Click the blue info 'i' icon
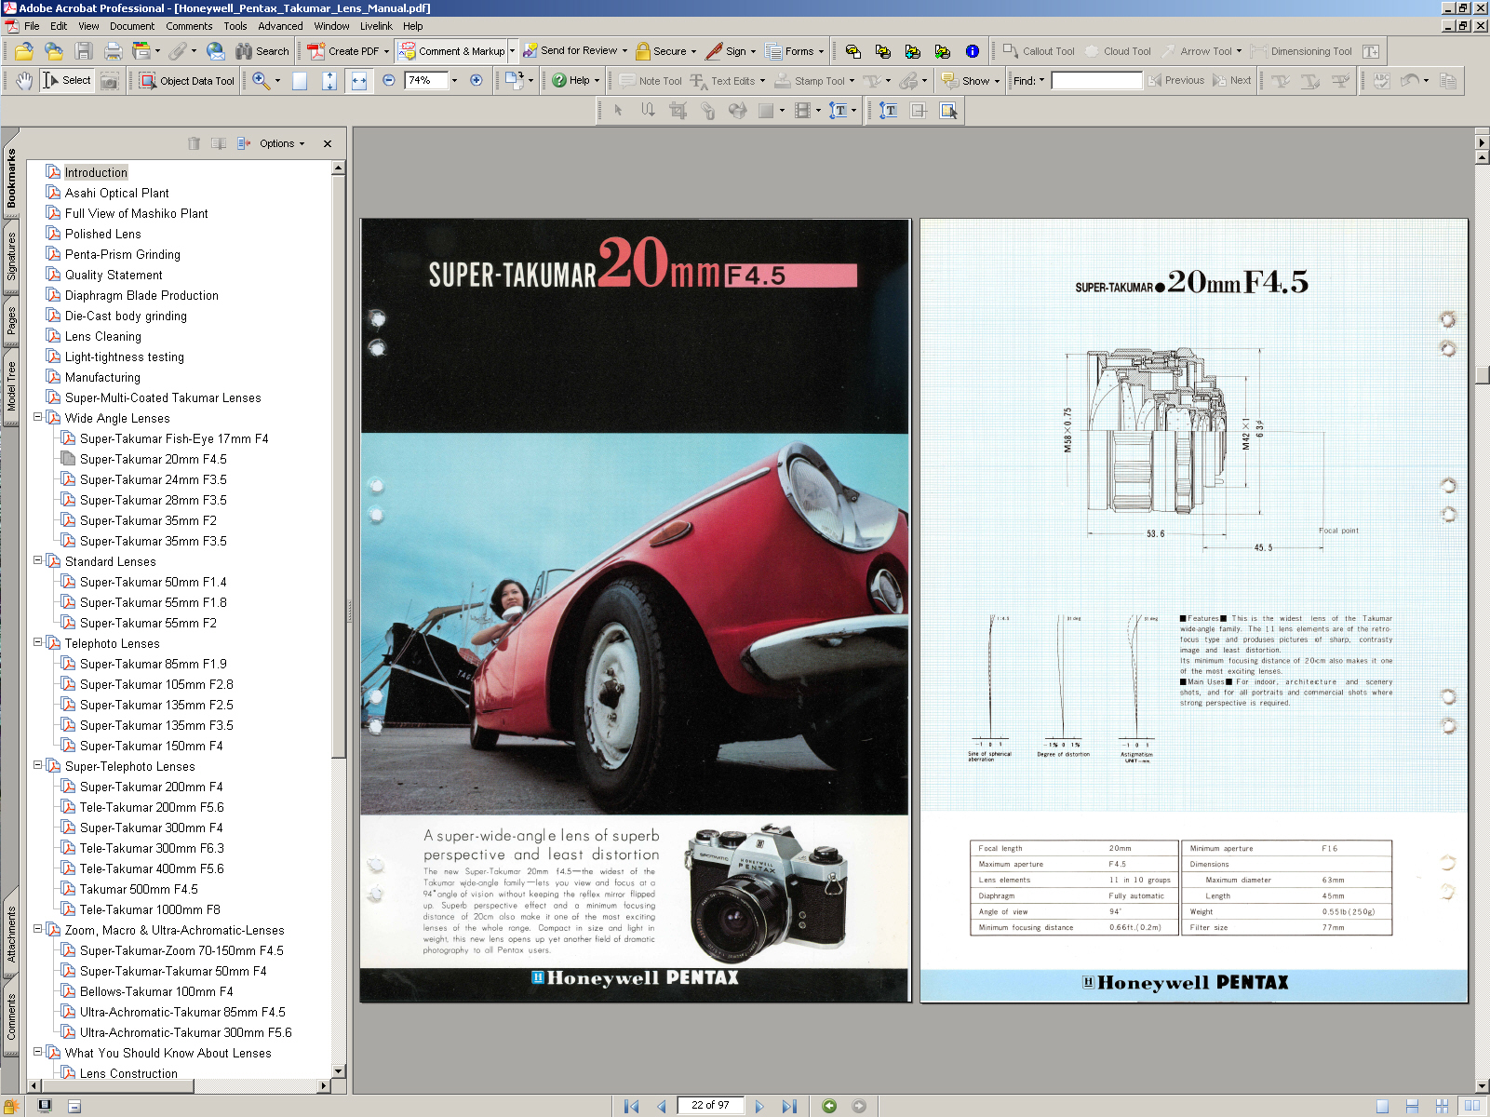The width and height of the screenshot is (1490, 1117). (973, 51)
